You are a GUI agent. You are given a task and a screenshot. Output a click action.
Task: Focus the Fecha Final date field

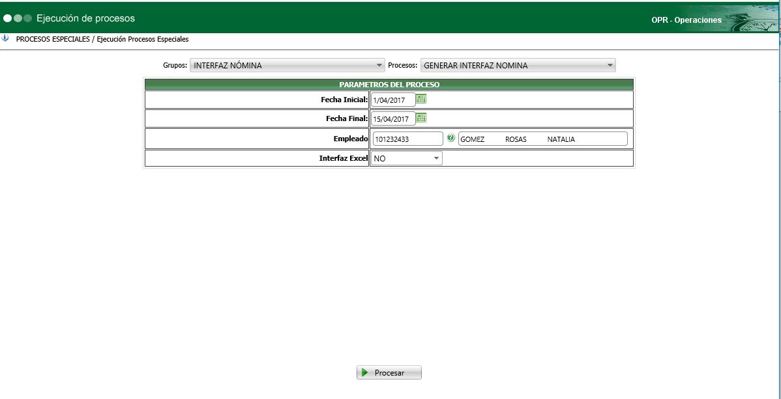click(x=393, y=119)
